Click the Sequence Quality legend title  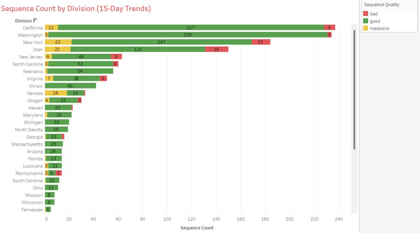(x=381, y=5)
